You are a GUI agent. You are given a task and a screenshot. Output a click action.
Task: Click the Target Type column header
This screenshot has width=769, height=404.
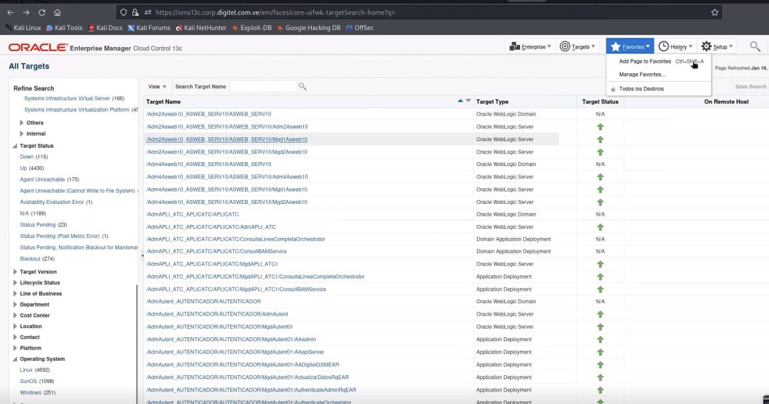(x=492, y=102)
